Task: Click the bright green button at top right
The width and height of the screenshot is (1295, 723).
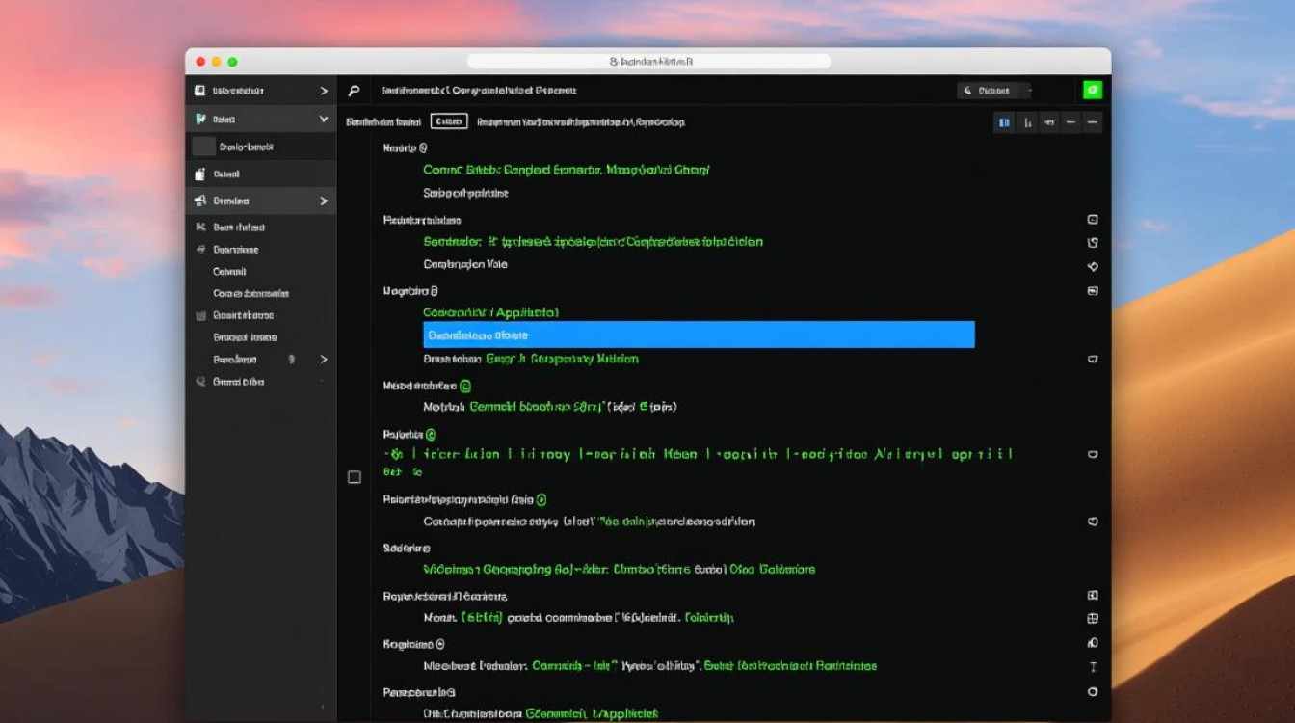Action: point(1092,90)
